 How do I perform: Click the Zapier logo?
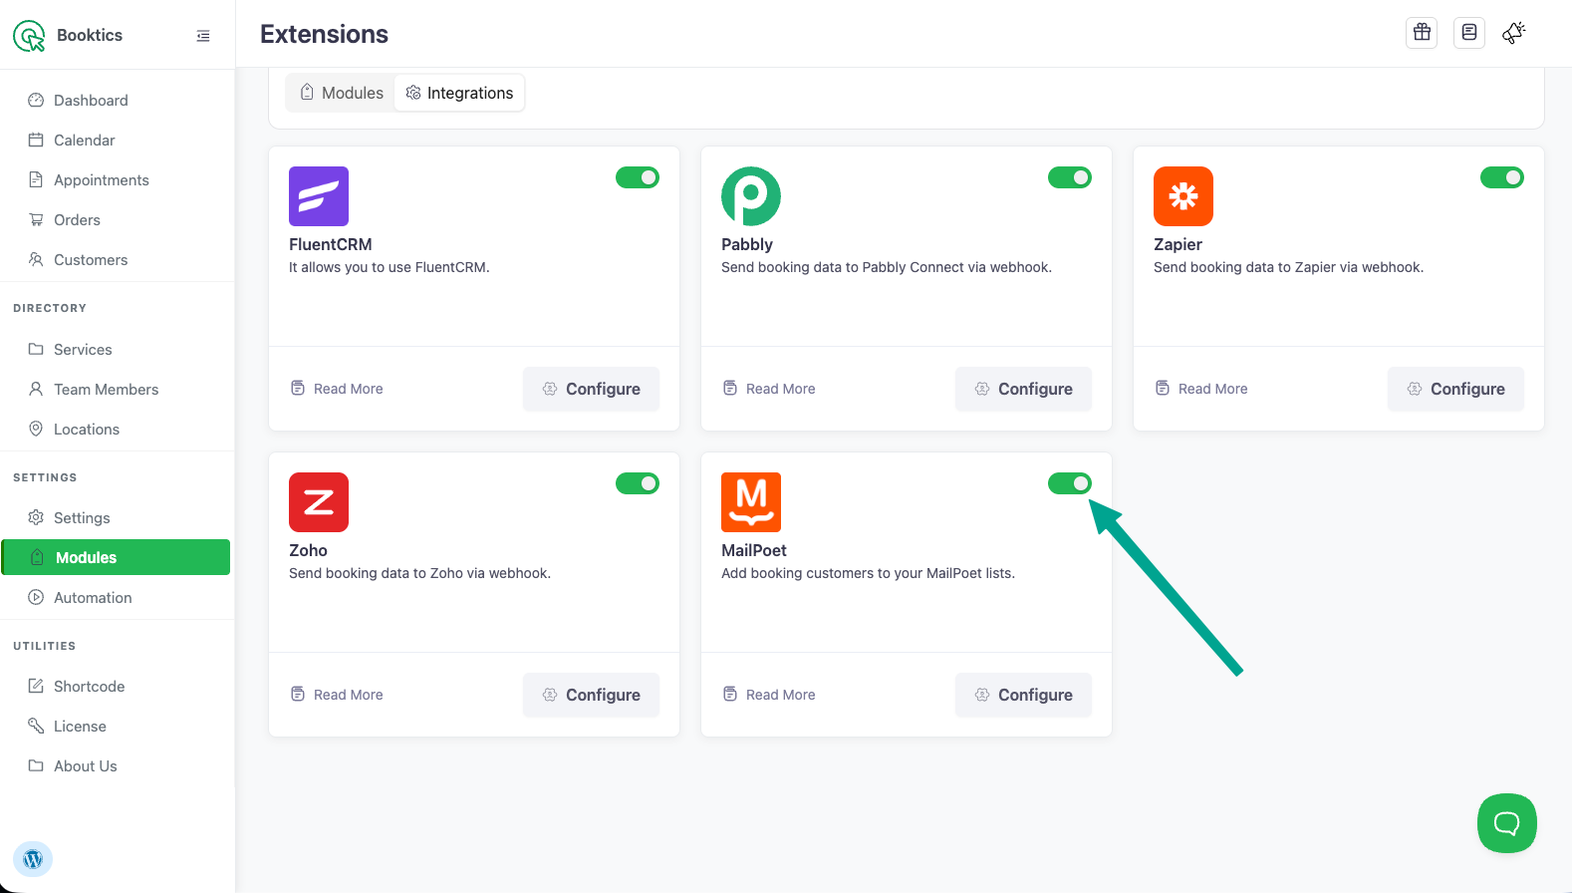[x=1183, y=196]
